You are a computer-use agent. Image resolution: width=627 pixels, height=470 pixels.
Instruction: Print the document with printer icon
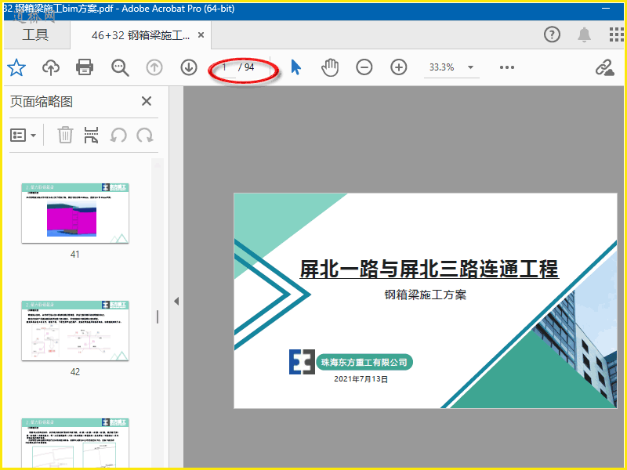coord(85,67)
